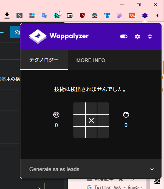Restore down the browser window
Image resolution: width=164 pixels, height=189 pixels.
[x=139, y=5]
